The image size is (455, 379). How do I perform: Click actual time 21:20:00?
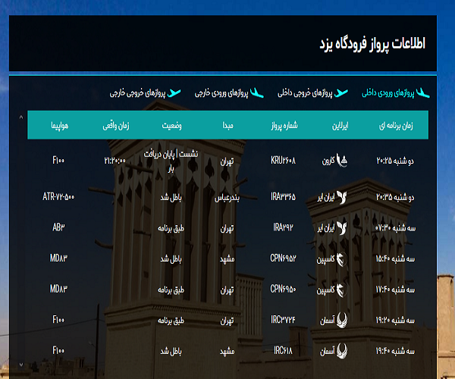115,161
